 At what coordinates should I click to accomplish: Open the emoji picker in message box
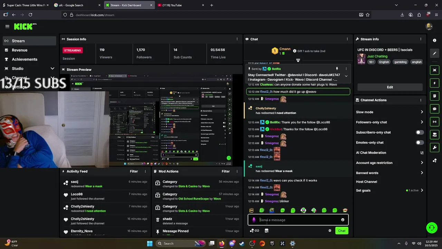(x=343, y=220)
